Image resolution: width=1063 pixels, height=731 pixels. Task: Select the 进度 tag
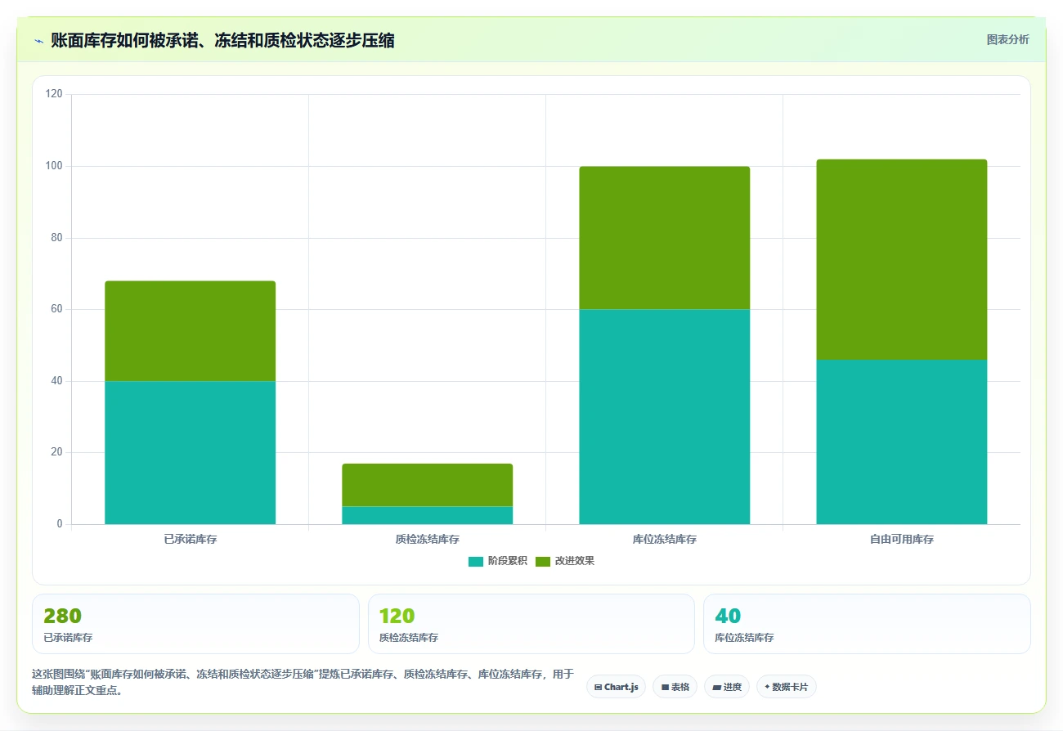pos(727,687)
